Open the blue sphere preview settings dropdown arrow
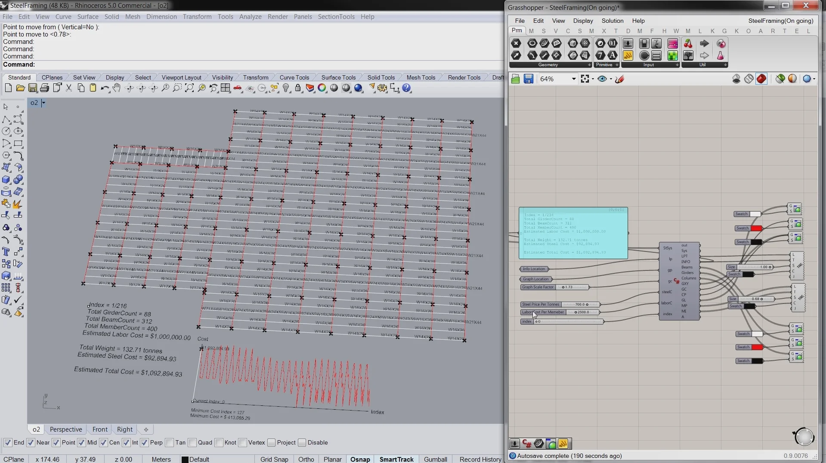Screen dimensions: 826x463 [x=814, y=79]
